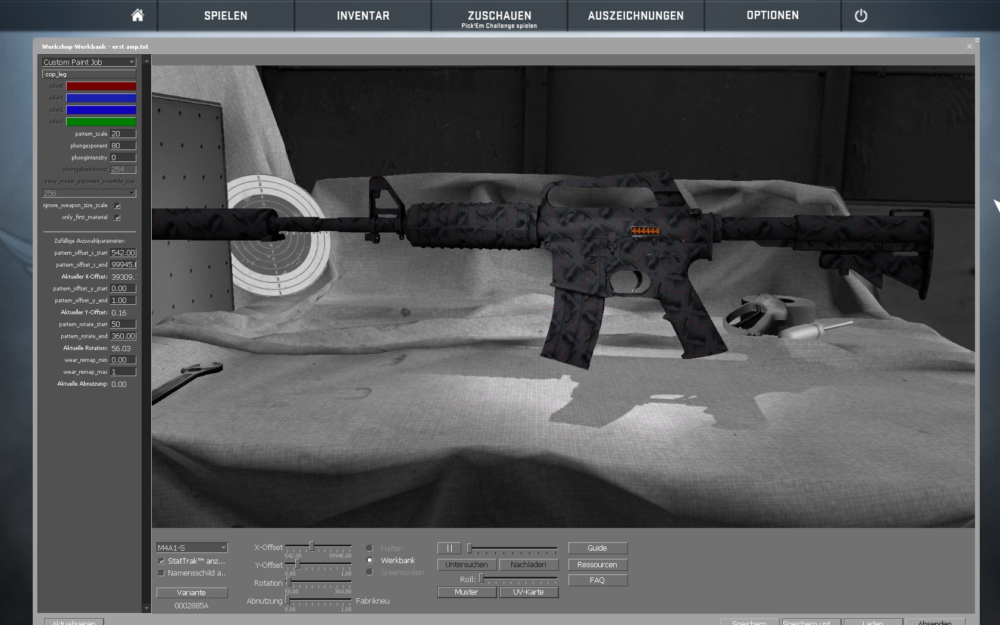The image size is (1000, 625).
Task: Click the parameter panel scroll-up arrow
Action: pos(146,61)
